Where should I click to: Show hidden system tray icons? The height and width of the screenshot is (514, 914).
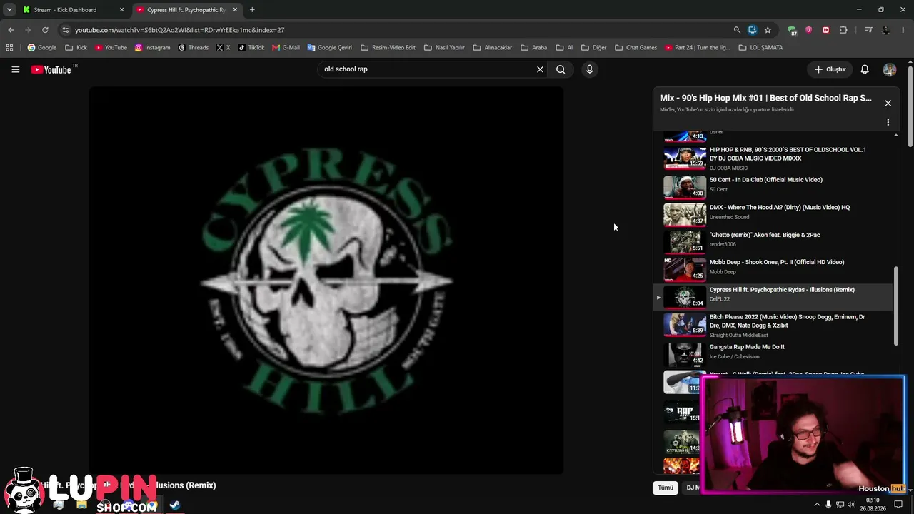[817, 505]
